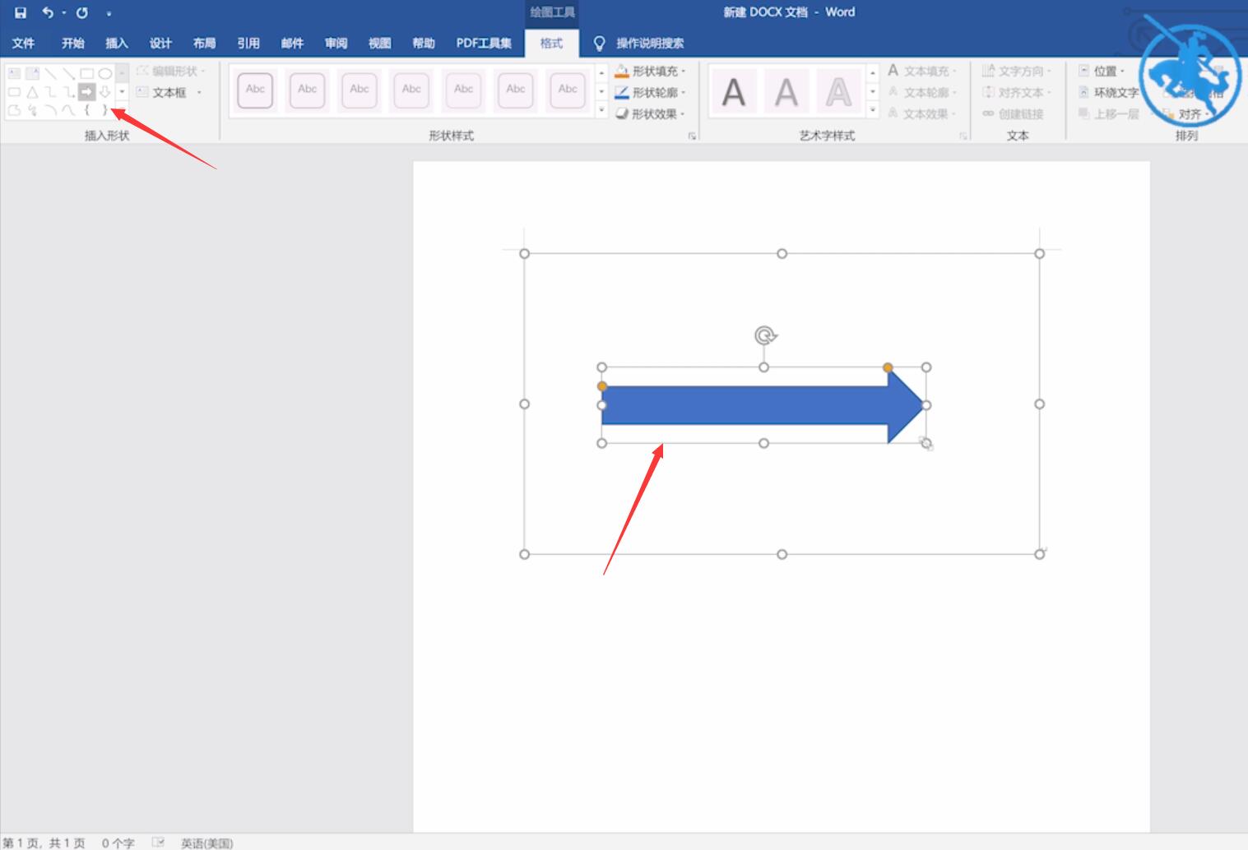Open the 对齐 align dropdown
The height and width of the screenshot is (850, 1248).
[x=1187, y=114]
